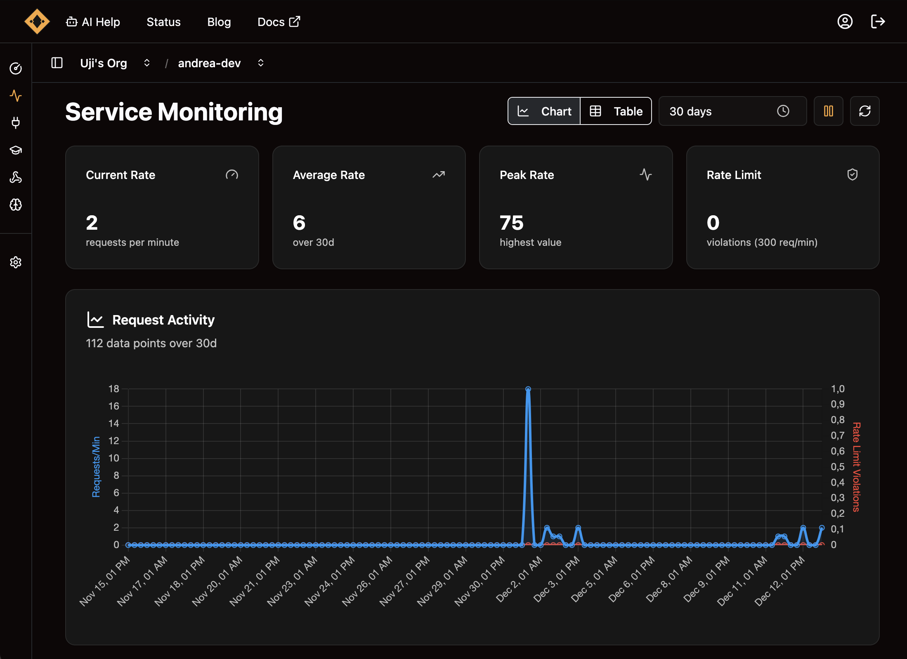The width and height of the screenshot is (907, 659).
Task: Open the Status menu item
Action: click(163, 22)
